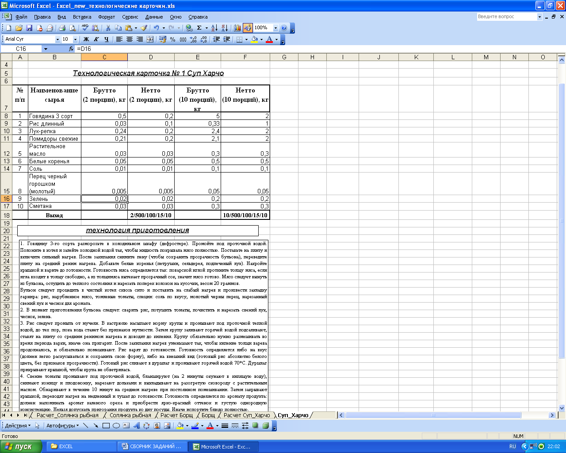The image size is (566, 453).
Task: Decrease decimal places icon
Action: coord(203,39)
